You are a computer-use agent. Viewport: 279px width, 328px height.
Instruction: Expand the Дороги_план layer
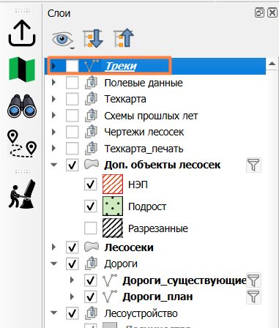[x=72, y=297]
